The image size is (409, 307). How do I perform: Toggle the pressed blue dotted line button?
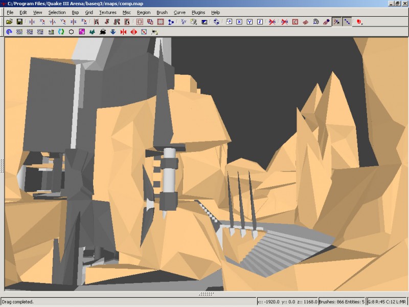(x=347, y=21)
